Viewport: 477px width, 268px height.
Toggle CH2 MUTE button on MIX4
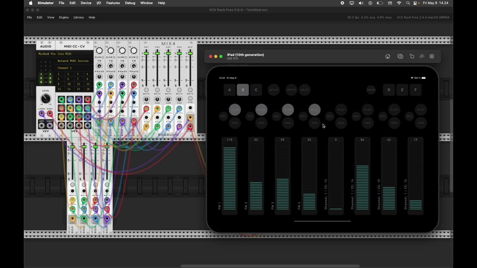click(157, 90)
